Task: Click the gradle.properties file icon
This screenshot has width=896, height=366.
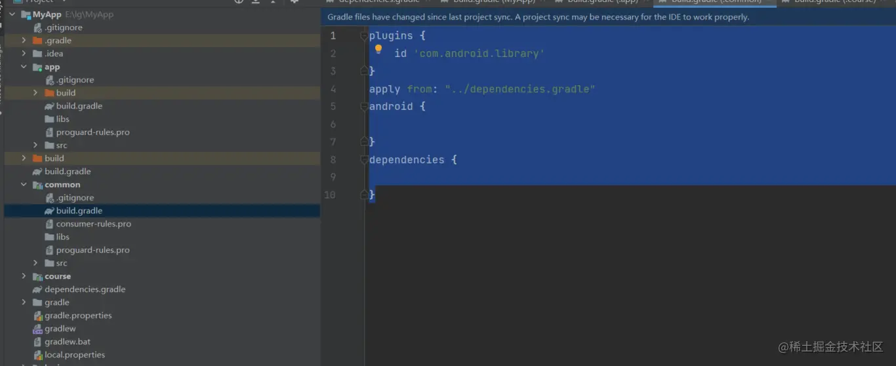Action: point(38,316)
